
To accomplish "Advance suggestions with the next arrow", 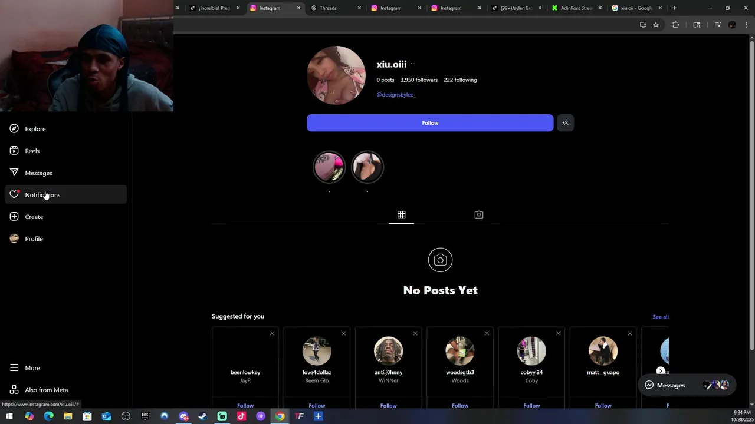I will (661, 371).
